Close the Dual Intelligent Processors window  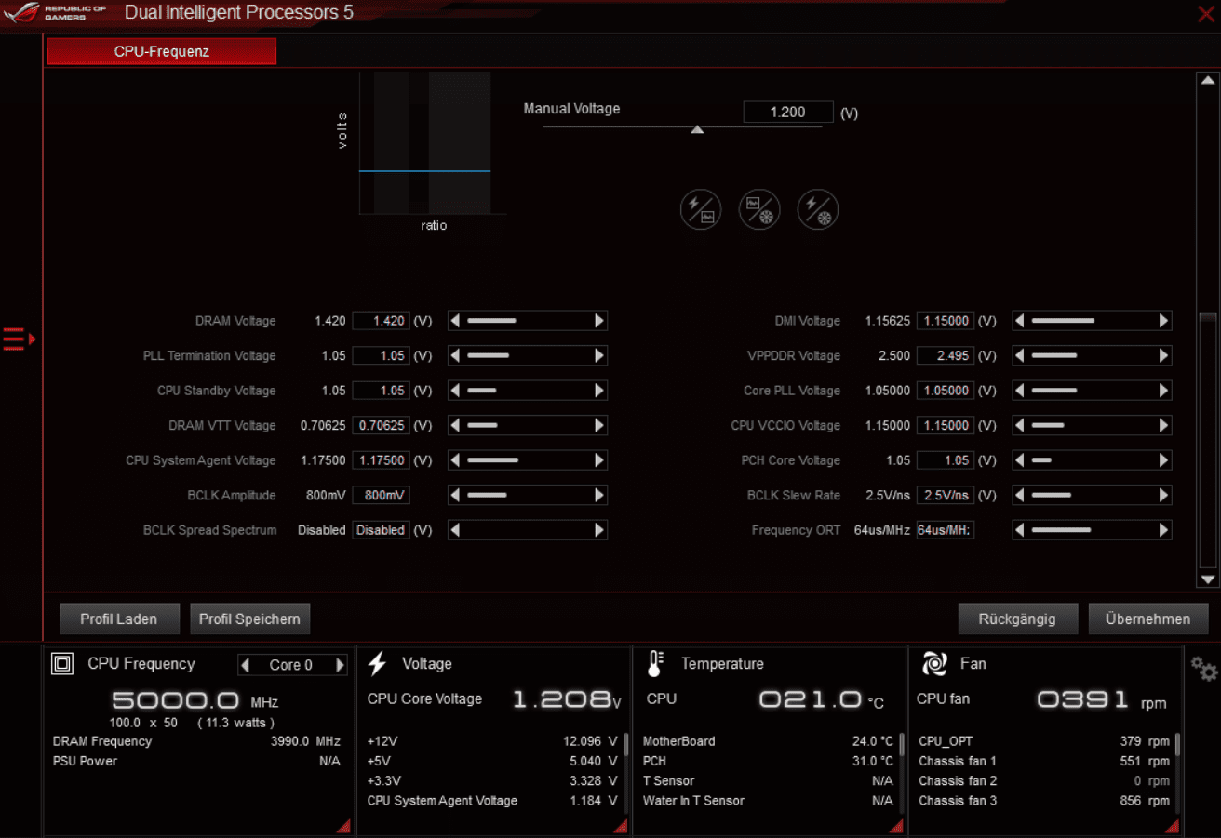[x=1205, y=13]
